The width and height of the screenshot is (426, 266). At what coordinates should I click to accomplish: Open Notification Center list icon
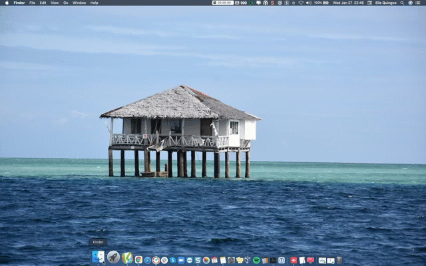coord(418,3)
